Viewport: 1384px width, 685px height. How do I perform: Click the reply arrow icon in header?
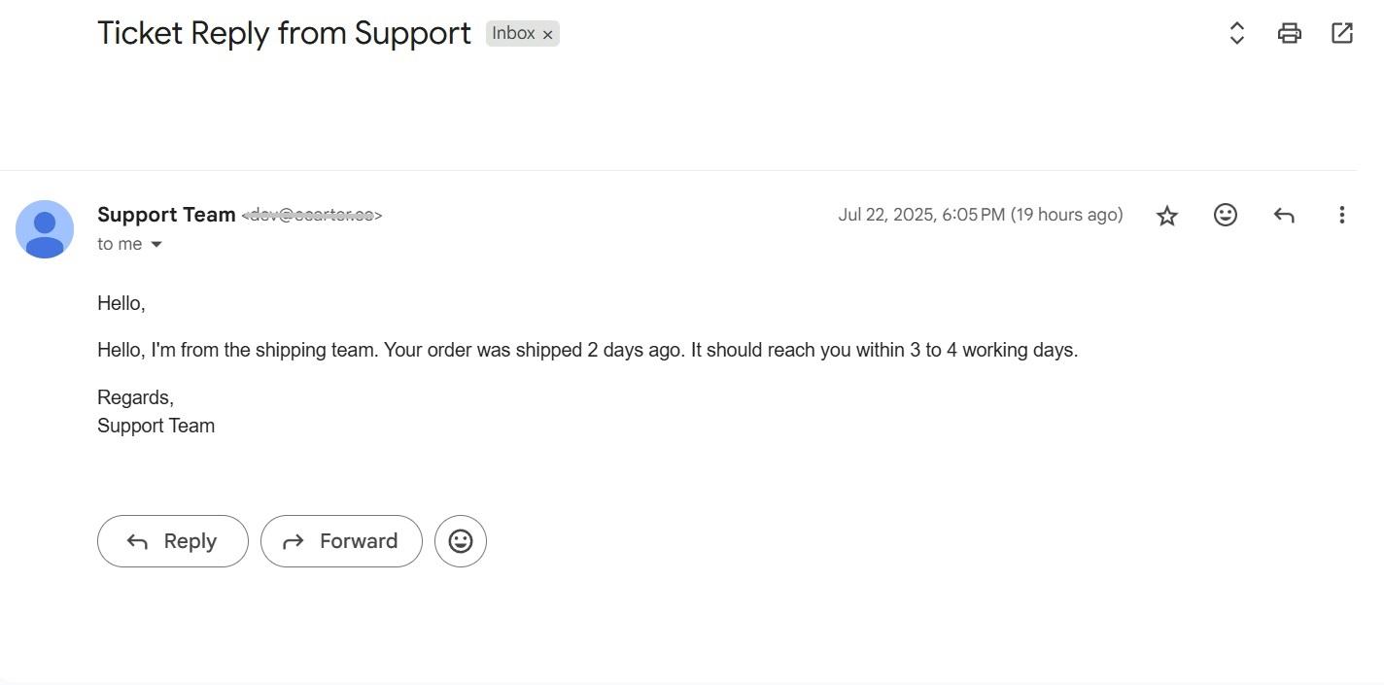pyautogui.click(x=1284, y=215)
